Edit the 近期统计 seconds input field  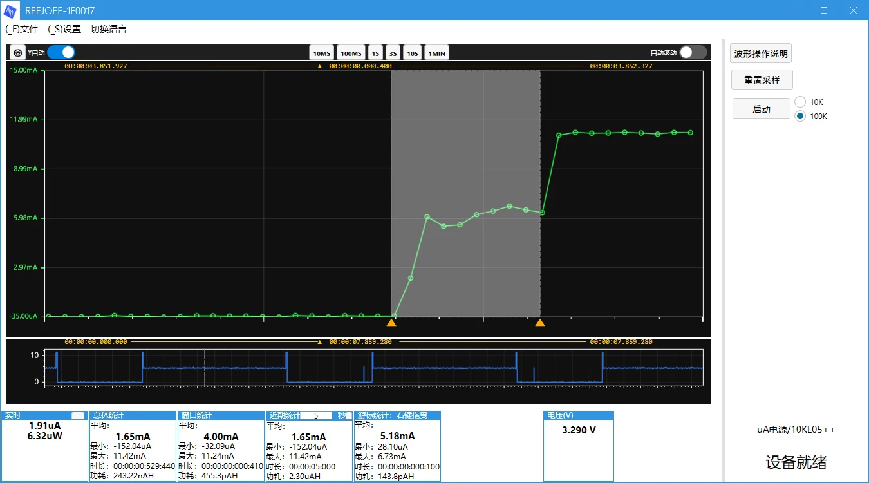coord(316,415)
